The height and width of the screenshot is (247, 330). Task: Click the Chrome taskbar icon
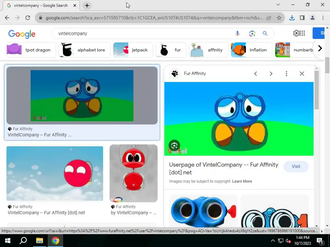coord(55,241)
